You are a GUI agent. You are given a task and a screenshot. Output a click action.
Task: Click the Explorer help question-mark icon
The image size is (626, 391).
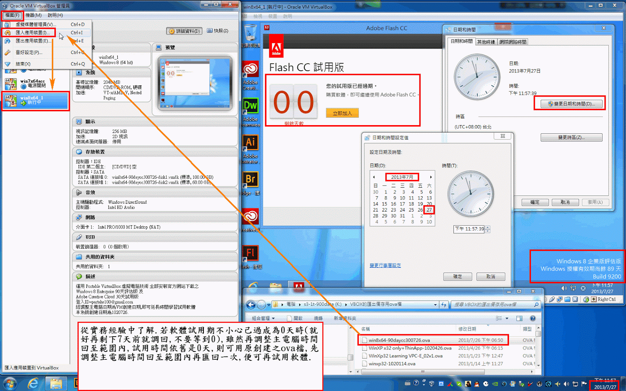[532, 318]
